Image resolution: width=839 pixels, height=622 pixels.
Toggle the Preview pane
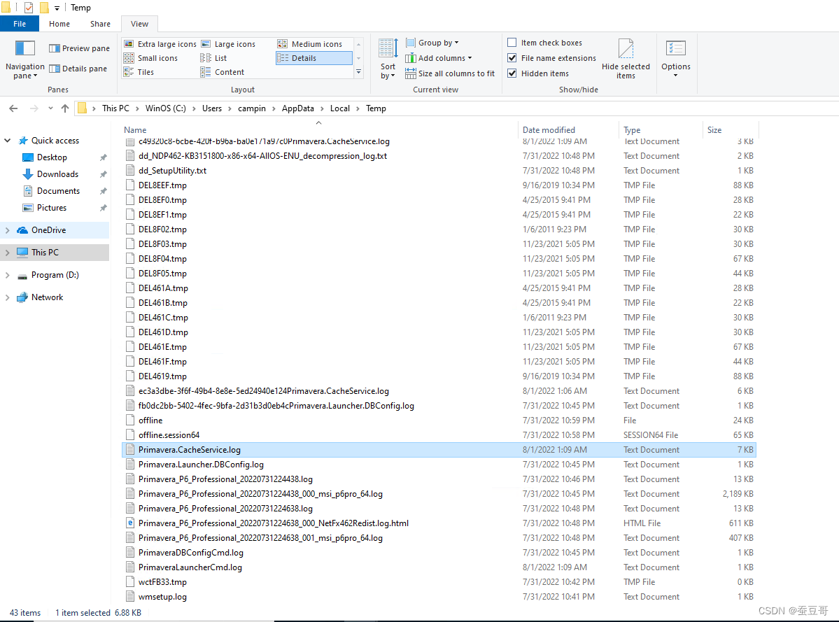[x=78, y=48]
